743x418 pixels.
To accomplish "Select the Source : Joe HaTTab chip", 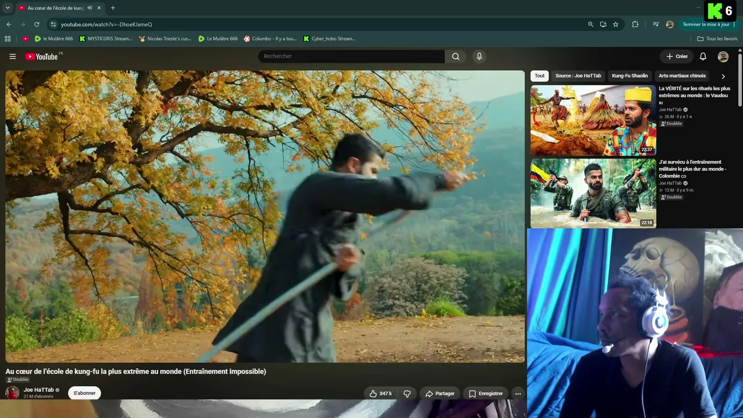I will [x=578, y=76].
